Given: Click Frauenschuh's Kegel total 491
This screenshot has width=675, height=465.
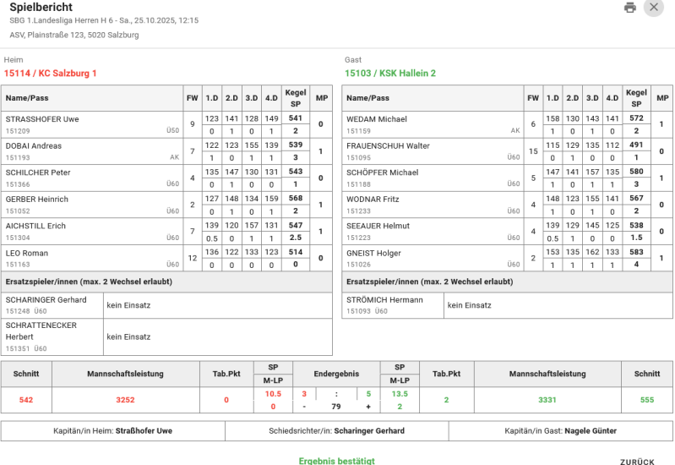Looking at the screenshot, I should (x=636, y=145).
